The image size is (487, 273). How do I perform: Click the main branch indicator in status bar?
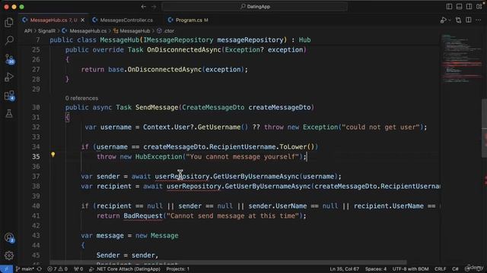point(25,269)
